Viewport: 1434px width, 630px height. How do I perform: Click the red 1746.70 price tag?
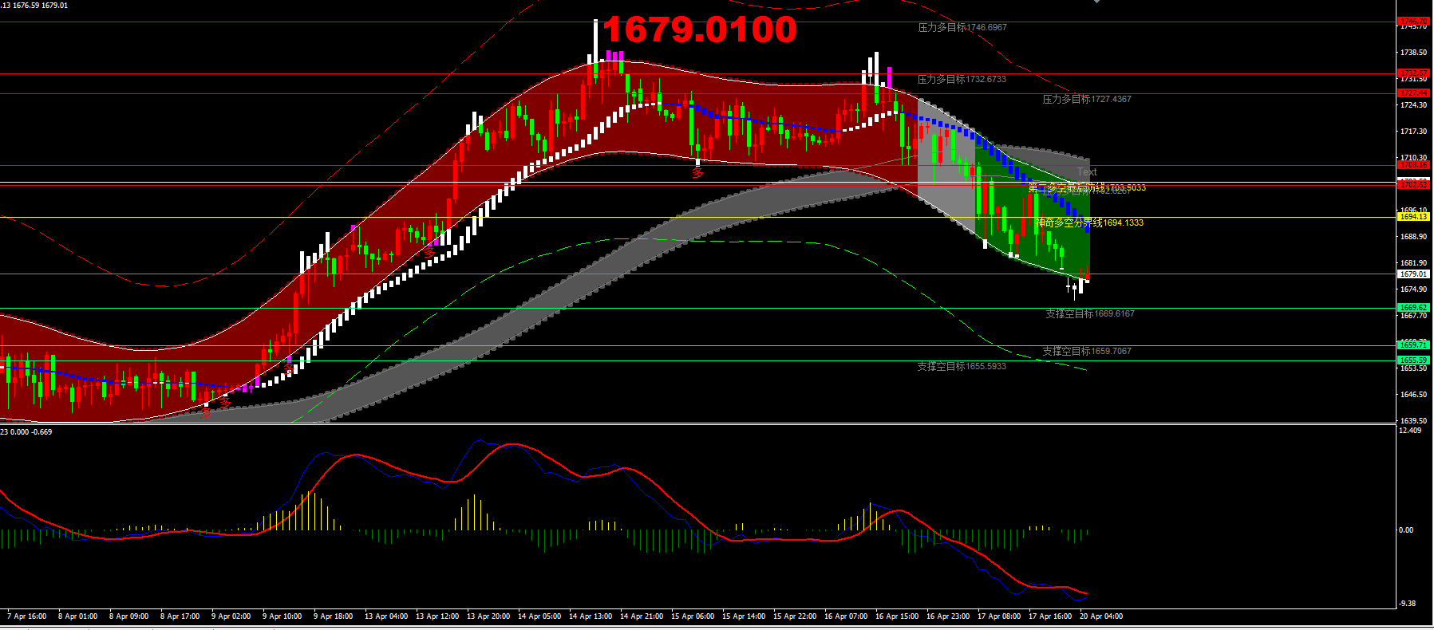[x=1413, y=22]
